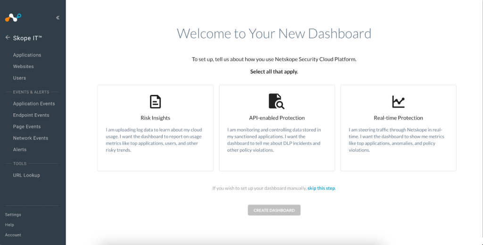Click Real-time Protection description about steering traffic
The width and height of the screenshot is (483, 245).
pyautogui.click(x=396, y=140)
